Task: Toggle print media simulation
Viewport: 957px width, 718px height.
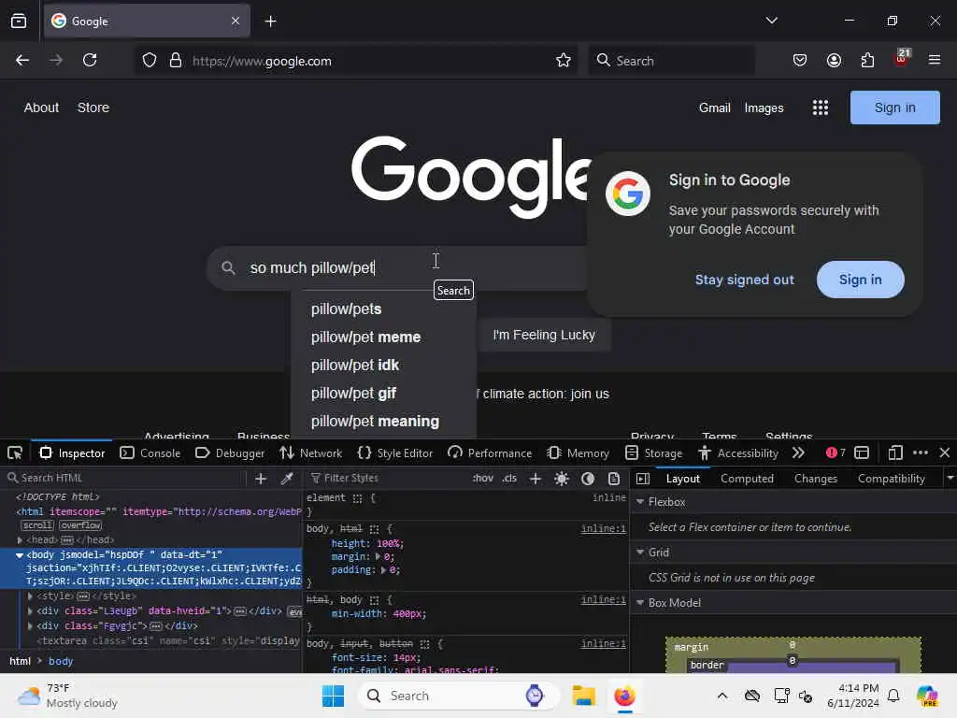Action: click(614, 479)
